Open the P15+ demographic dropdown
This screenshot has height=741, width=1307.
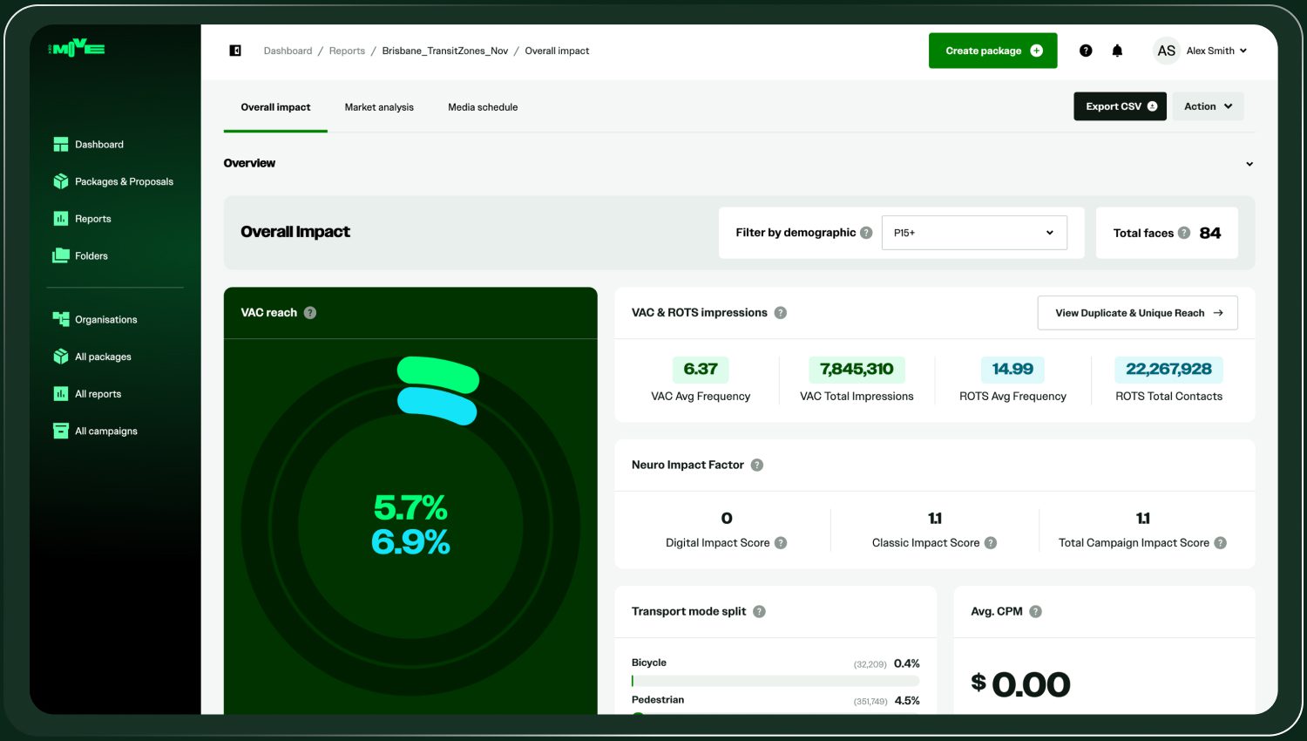(x=974, y=233)
